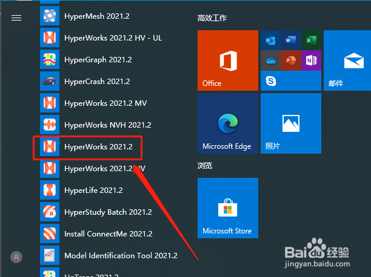Open the Outlook tile icon
This screenshot has height=277, width=371.
270,40
